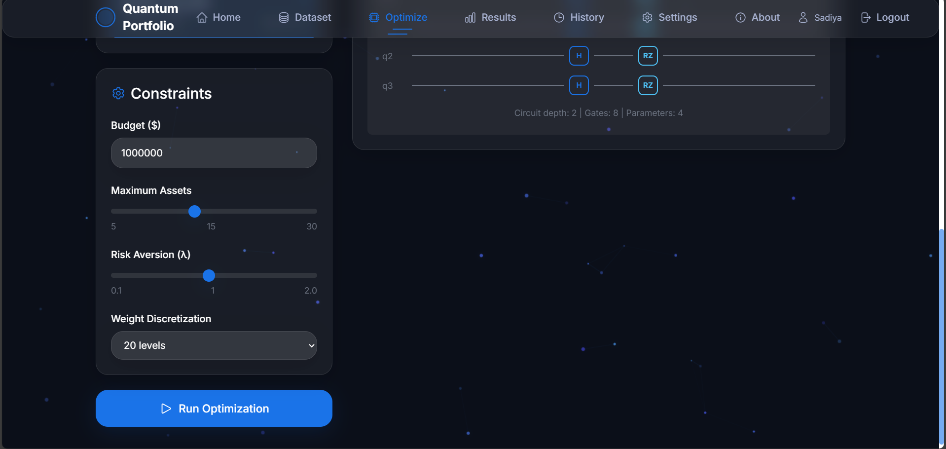Open the Home page
This screenshot has height=449, width=946.
click(x=218, y=18)
